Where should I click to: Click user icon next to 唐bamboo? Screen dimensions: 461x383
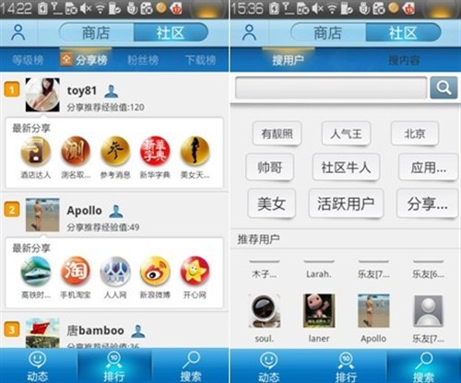coord(138,331)
